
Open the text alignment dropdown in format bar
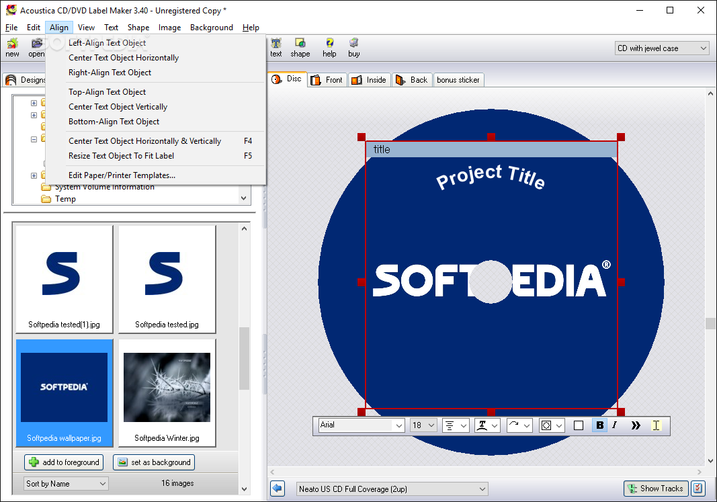click(x=456, y=425)
